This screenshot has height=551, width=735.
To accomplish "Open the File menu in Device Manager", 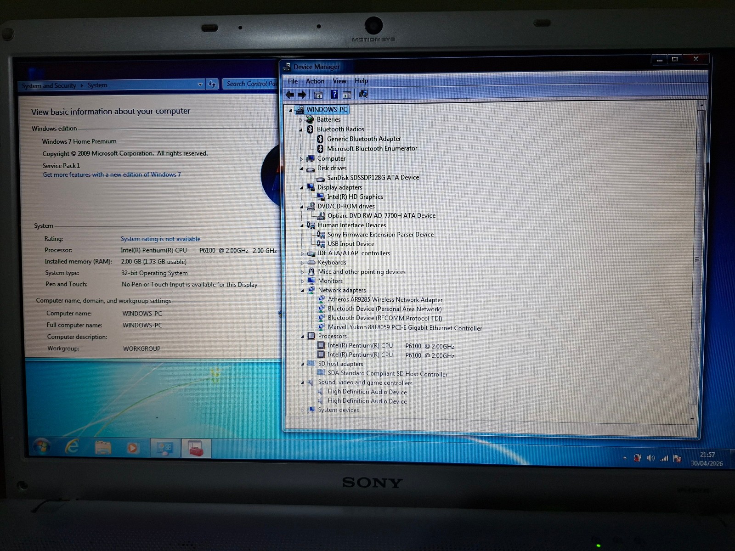I will point(293,81).
